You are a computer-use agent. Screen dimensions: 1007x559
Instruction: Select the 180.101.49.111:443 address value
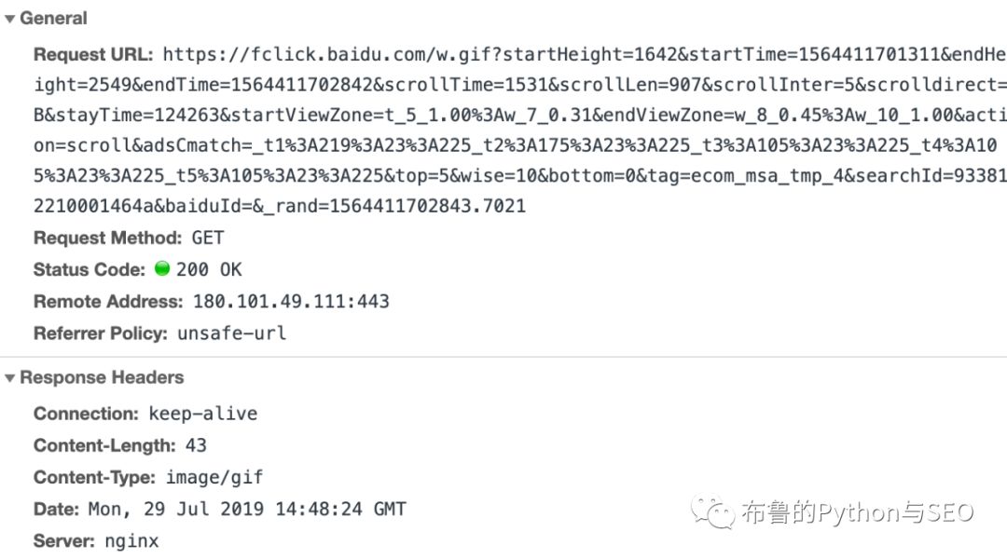point(291,301)
